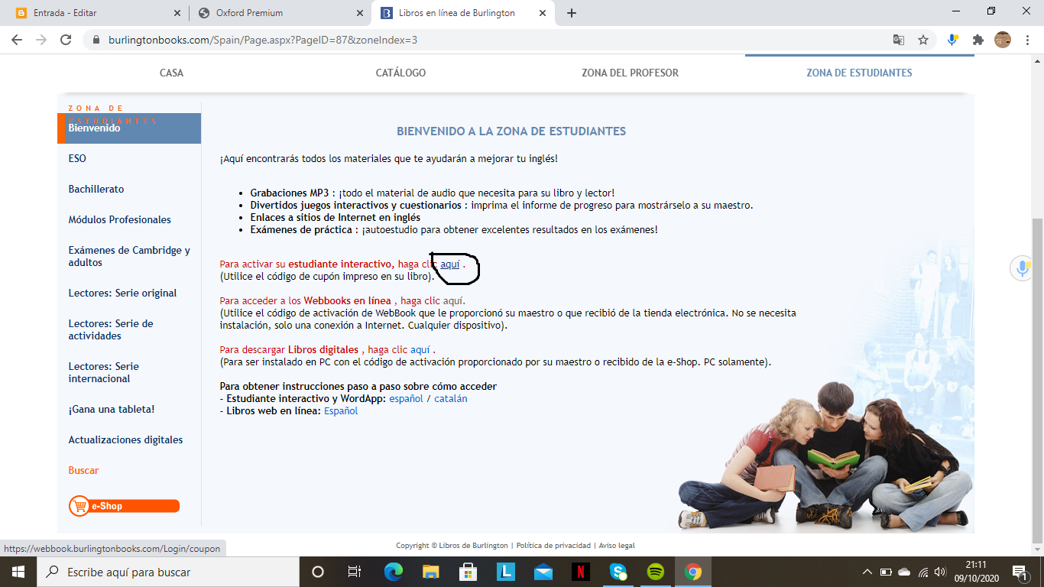1044x587 pixels.
Task: Open the Chrome profile avatar
Action: tap(1003, 40)
